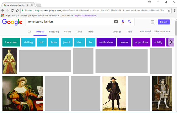Viewport: 177px width, 113px height.
Task: Select the Images tab
Action: 40,32
